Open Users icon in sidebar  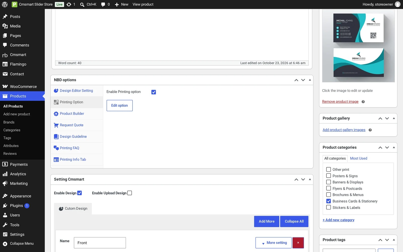5,215
